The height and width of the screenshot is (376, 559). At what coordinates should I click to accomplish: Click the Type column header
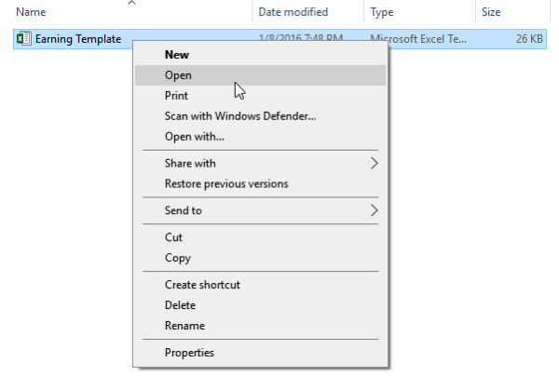click(x=381, y=12)
